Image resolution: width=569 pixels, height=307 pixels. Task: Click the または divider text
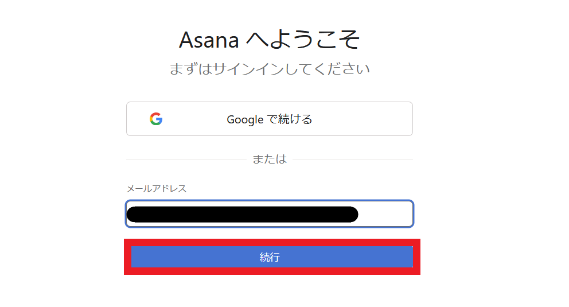(x=269, y=160)
